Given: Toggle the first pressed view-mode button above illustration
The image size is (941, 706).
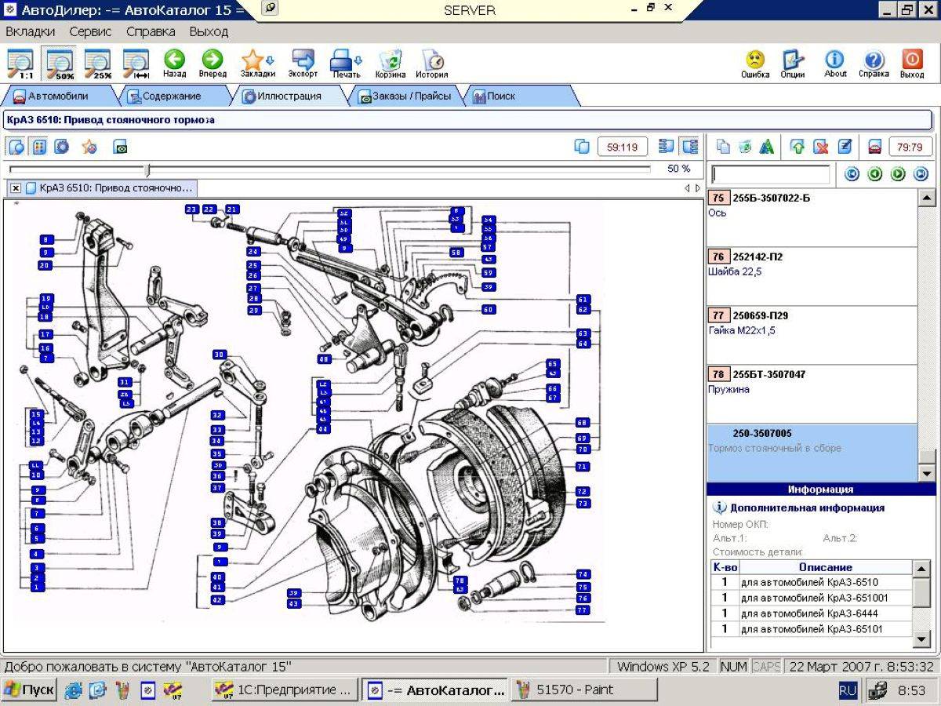Looking at the screenshot, I should coord(16,146).
